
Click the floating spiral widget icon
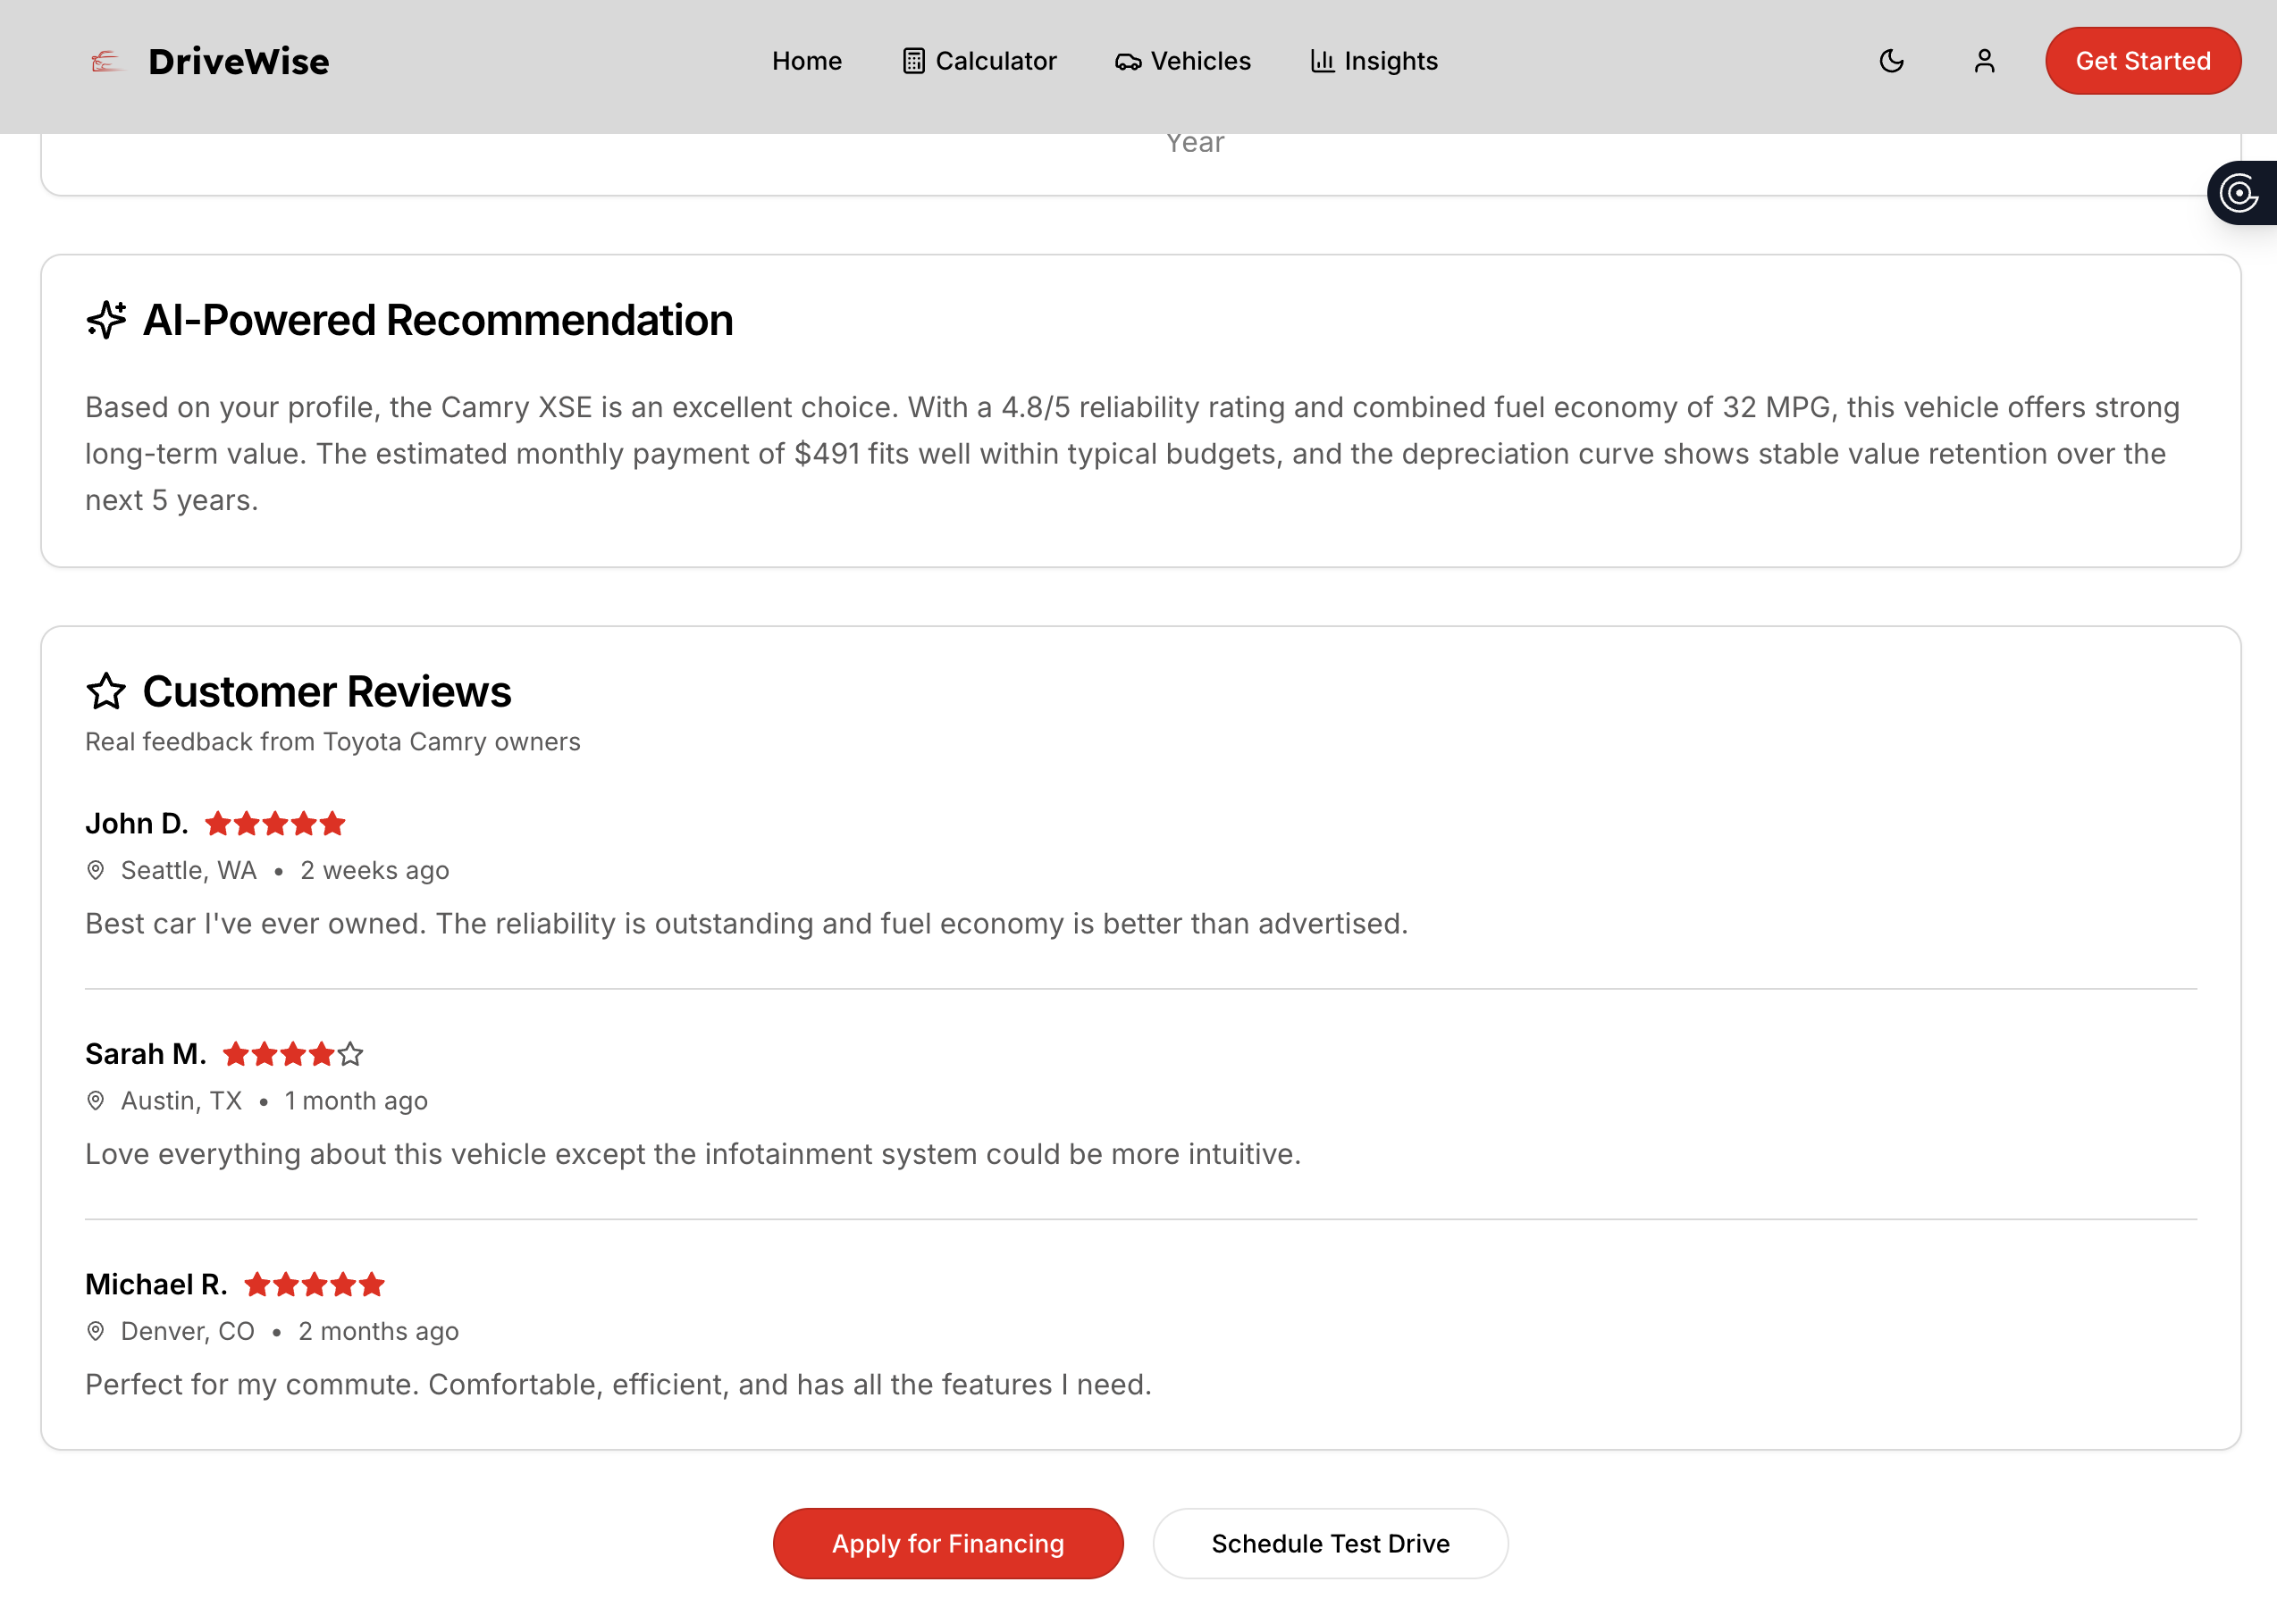pyautogui.click(x=2239, y=193)
